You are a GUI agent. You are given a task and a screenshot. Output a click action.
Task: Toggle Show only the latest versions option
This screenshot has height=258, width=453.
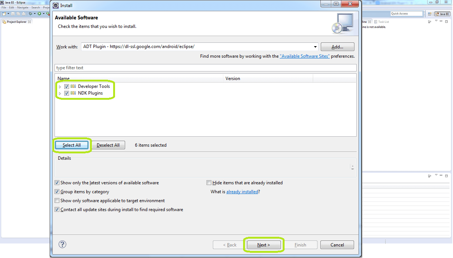(57, 183)
